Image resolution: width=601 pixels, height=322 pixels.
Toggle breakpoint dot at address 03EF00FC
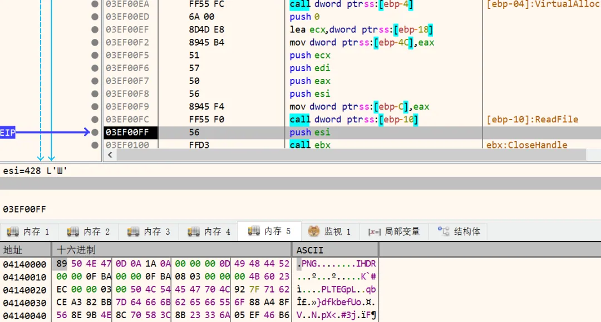tap(95, 120)
